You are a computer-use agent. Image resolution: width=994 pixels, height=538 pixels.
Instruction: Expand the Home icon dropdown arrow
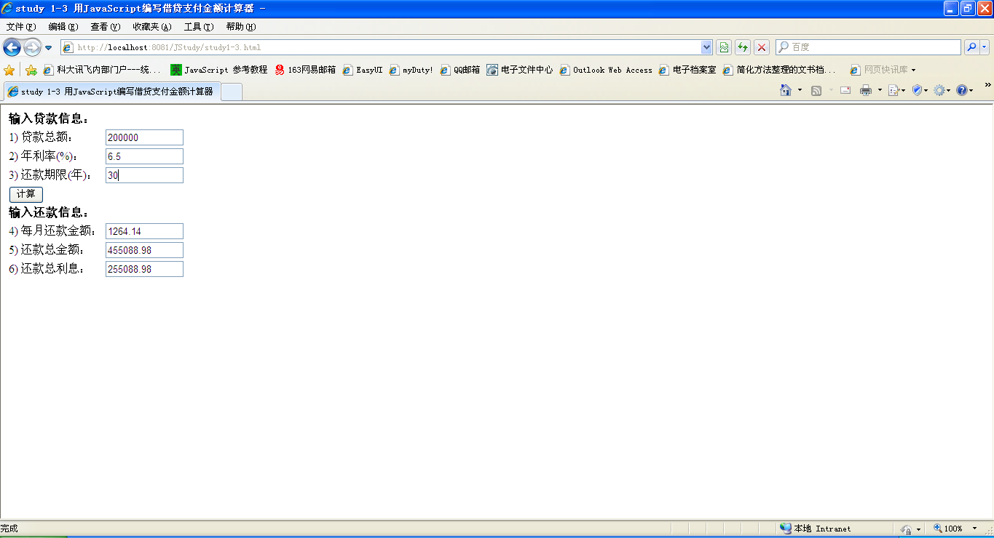[800, 90]
